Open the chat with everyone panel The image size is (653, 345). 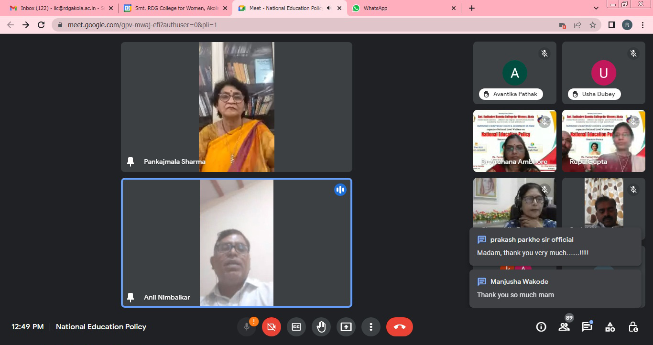[587, 327]
